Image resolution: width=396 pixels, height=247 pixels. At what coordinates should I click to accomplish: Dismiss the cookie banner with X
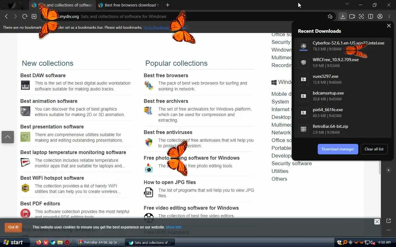tap(377, 222)
